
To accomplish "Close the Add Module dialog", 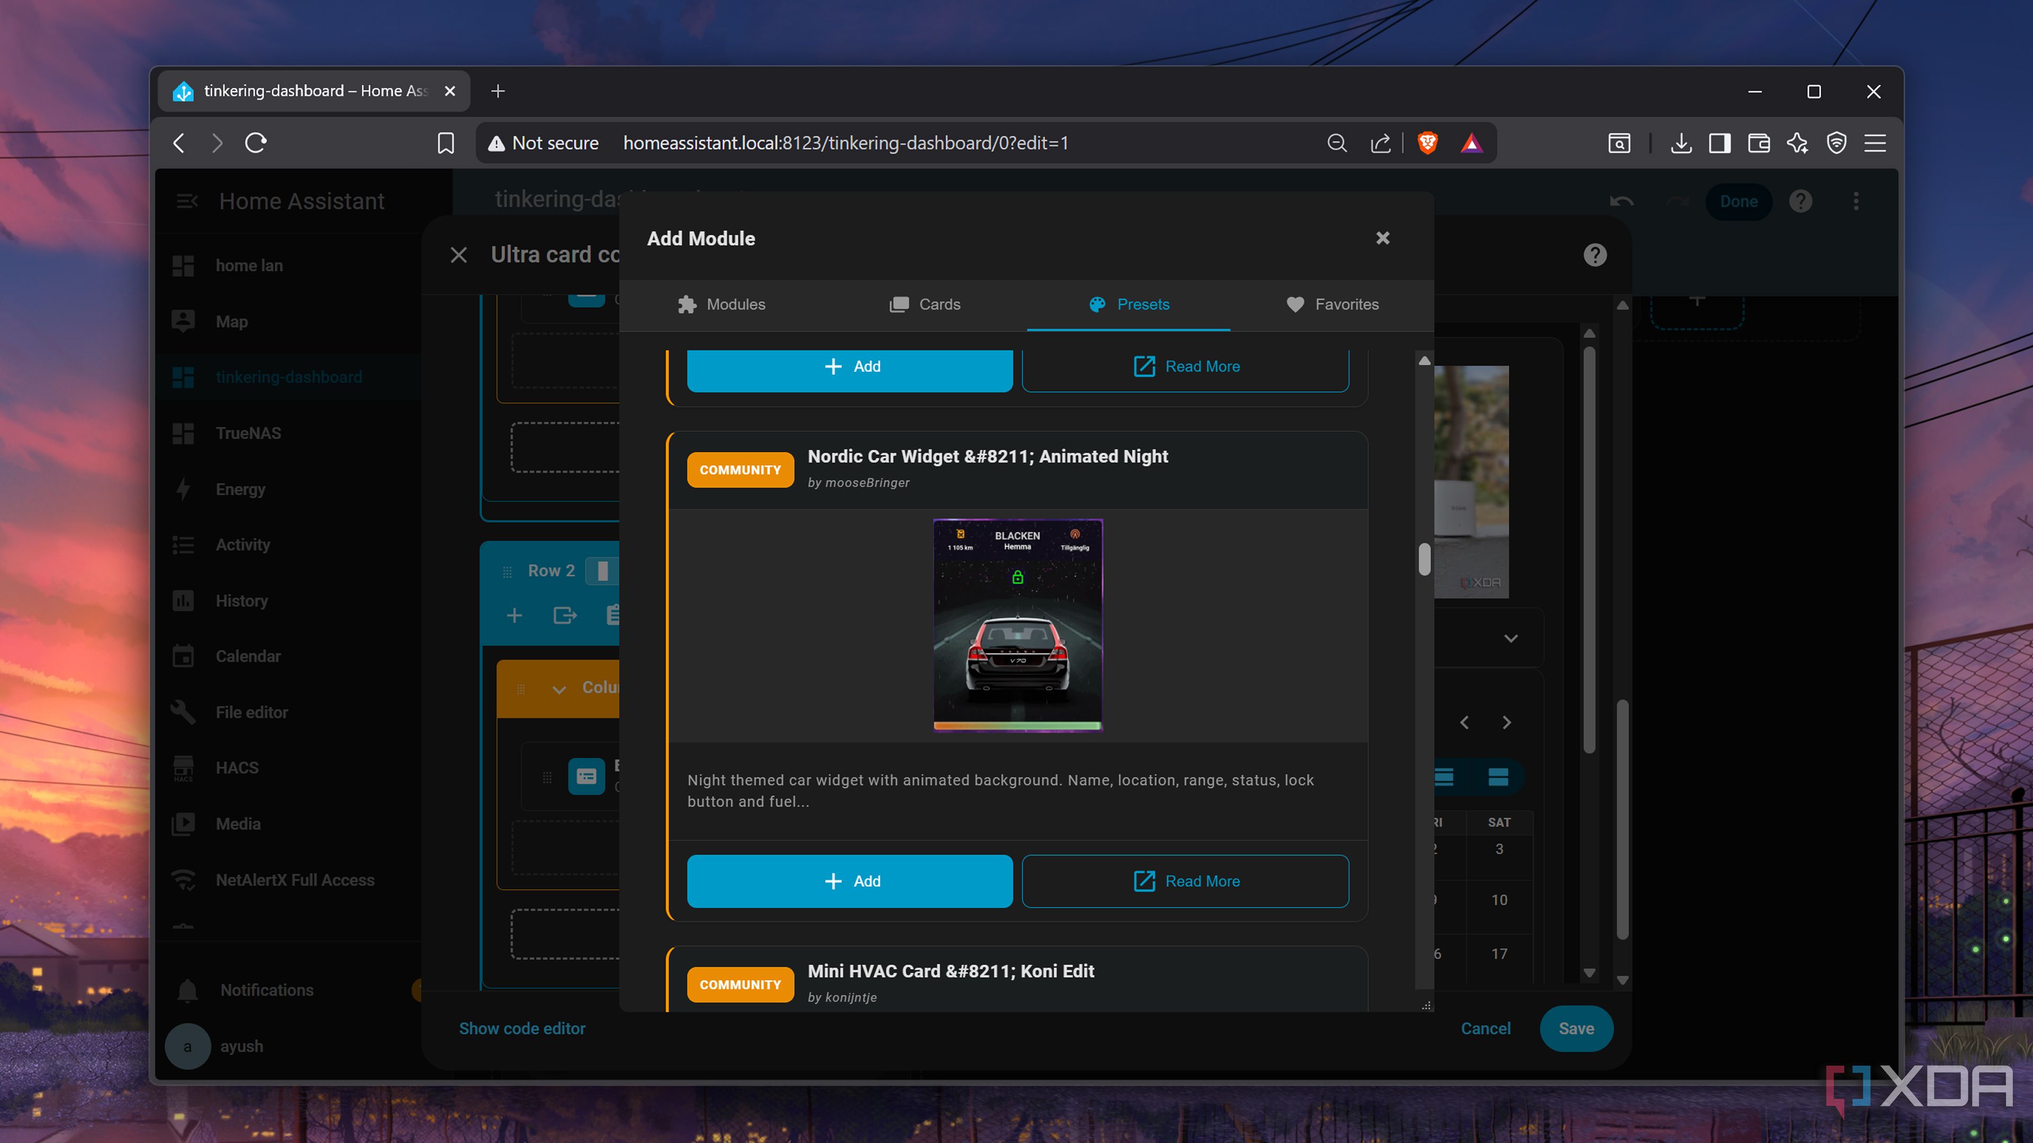I will pyautogui.click(x=1383, y=238).
